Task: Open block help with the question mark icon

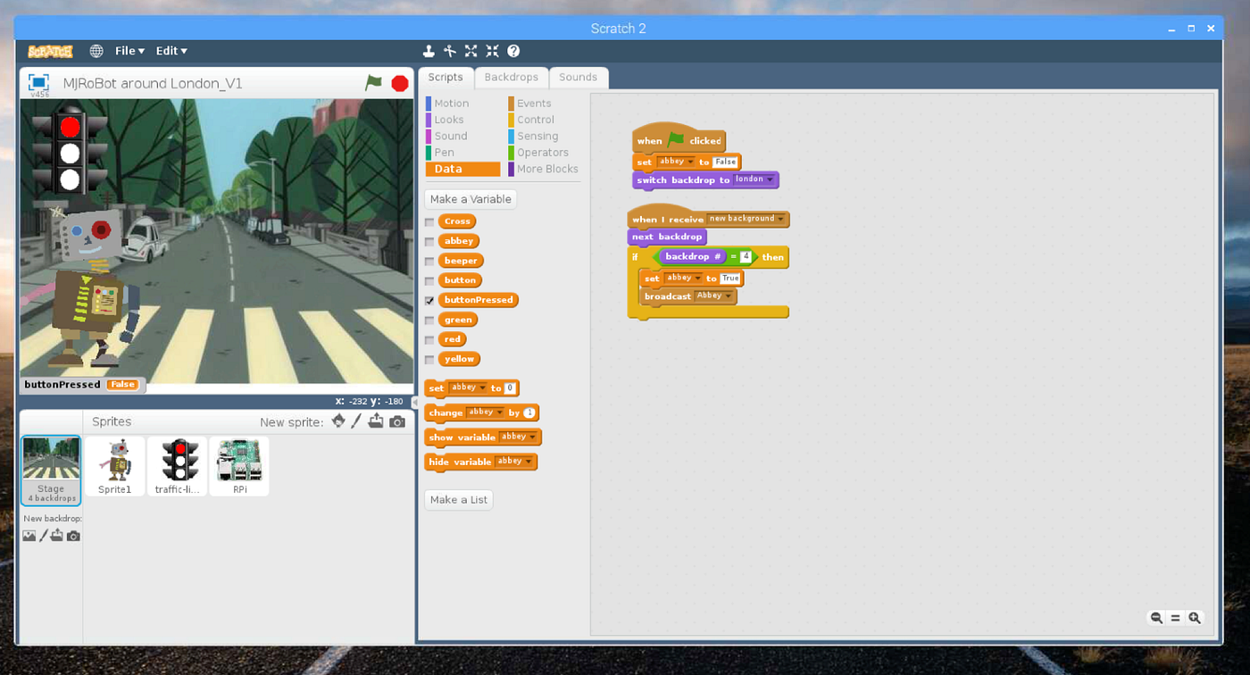Action: [x=513, y=51]
